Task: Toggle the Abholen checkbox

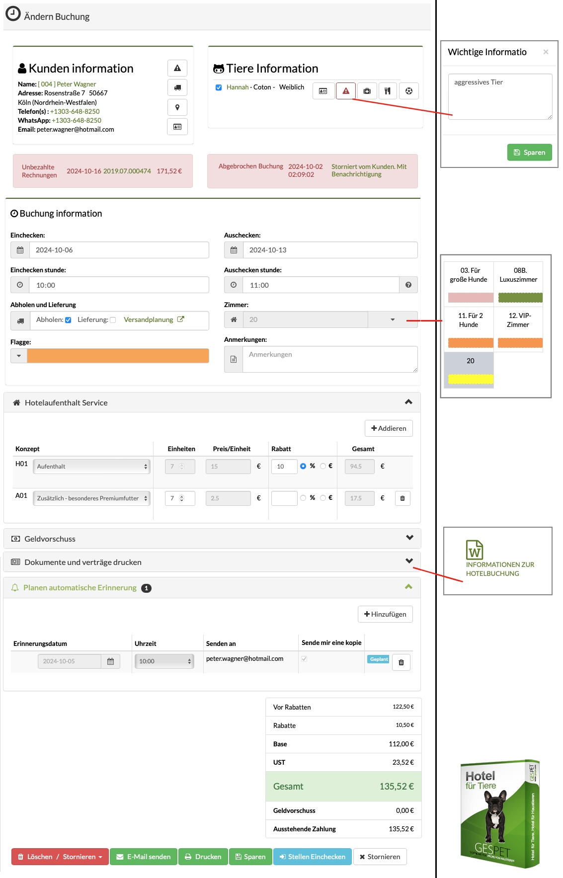Action: pyautogui.click(x=68, y=320)
